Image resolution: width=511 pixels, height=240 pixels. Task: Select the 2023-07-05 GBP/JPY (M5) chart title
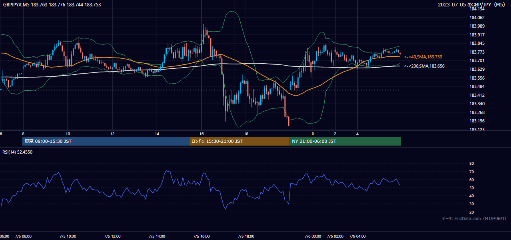click(x=472, y=5)
